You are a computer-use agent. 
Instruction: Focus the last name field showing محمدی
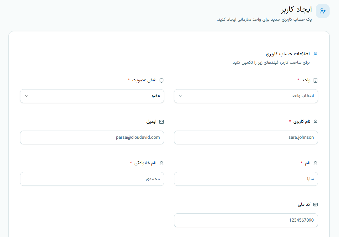click(92, 179)
